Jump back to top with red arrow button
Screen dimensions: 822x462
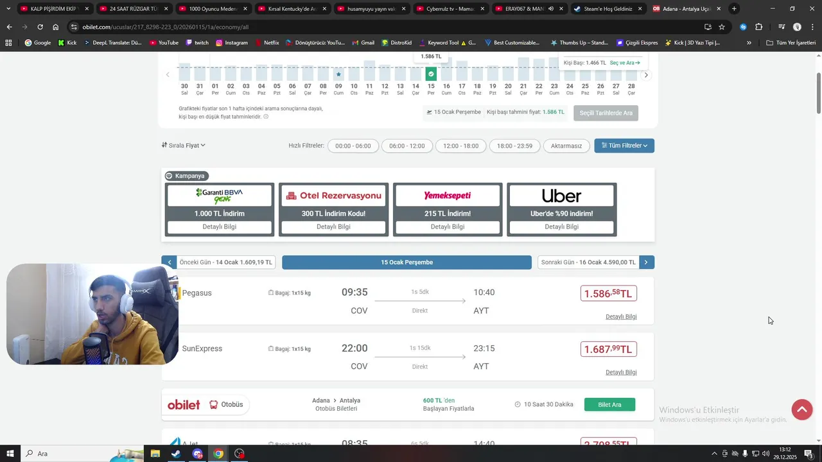[802, 409]
